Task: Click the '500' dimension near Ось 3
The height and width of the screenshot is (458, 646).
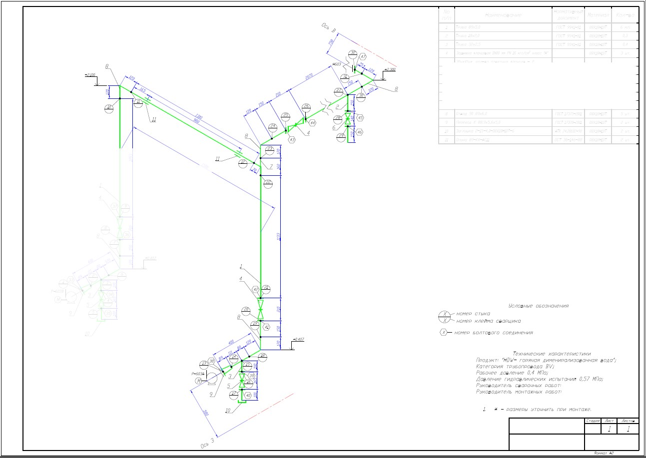Action: point(205,413)
